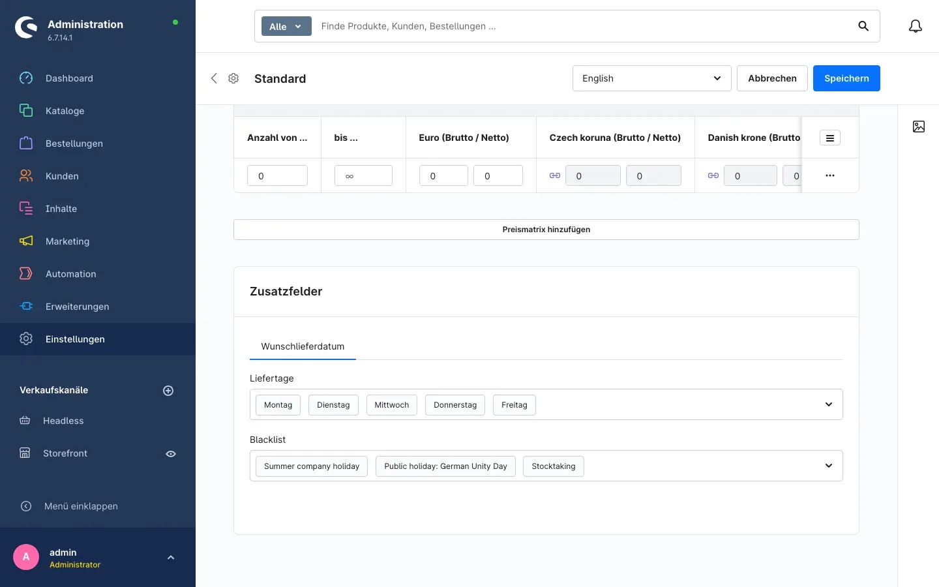Save changes with Speichern
This screenshot has height=587, width=939.
pyautogui.click(x=846, y=78)
